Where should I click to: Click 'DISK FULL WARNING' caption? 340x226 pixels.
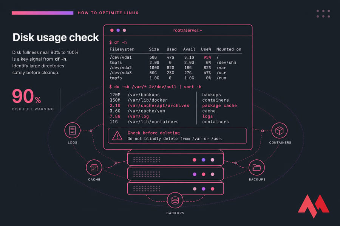33,109
